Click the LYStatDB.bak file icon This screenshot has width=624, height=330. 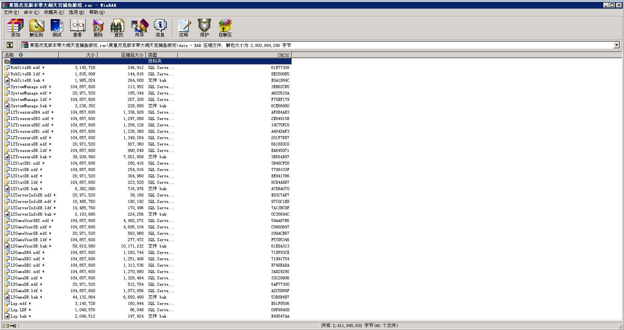[x=7, y=189]
